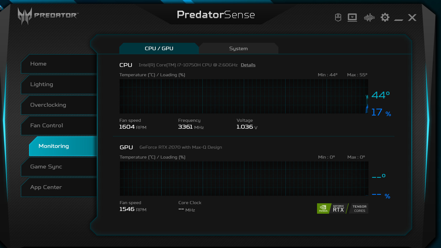
Task: Click the GeForce RTX 2070 Max-Q name
Action: 181,147
